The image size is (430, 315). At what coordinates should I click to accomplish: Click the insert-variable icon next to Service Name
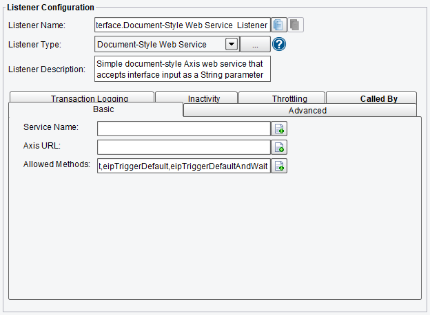[x=279, y=129]
